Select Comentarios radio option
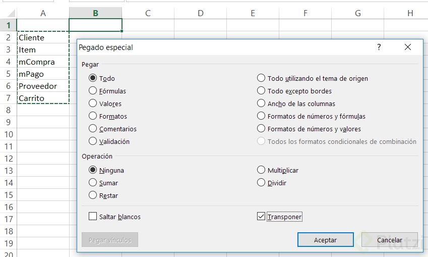428x257 pixels. point(93,129)
